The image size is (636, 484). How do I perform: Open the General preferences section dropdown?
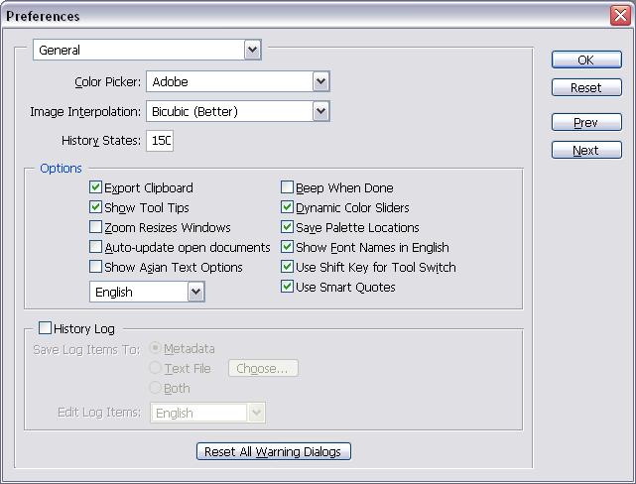(x=252, y=50)
